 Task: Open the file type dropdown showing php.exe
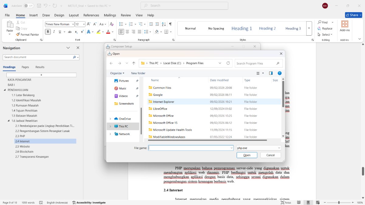click(x=259, y=148)
